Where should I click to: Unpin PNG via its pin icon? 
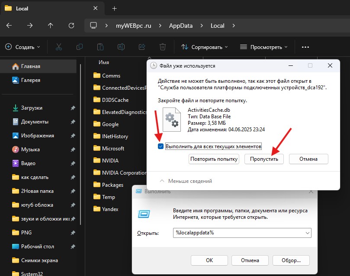(73, 233)
